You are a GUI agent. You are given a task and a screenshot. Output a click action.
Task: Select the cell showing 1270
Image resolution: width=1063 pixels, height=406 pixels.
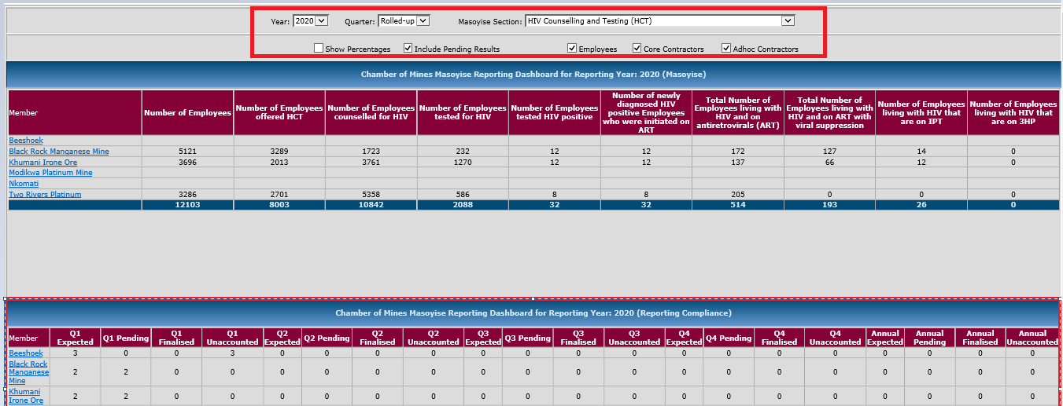(463, 162)
